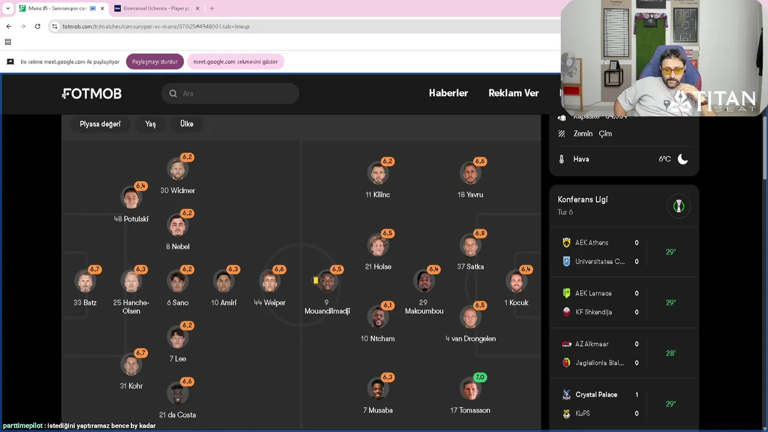The width and height of the screenshot is (768, 432).
Task: Close the Mainz 05 - Samsunspor tab
Action: tap(102, 8)
